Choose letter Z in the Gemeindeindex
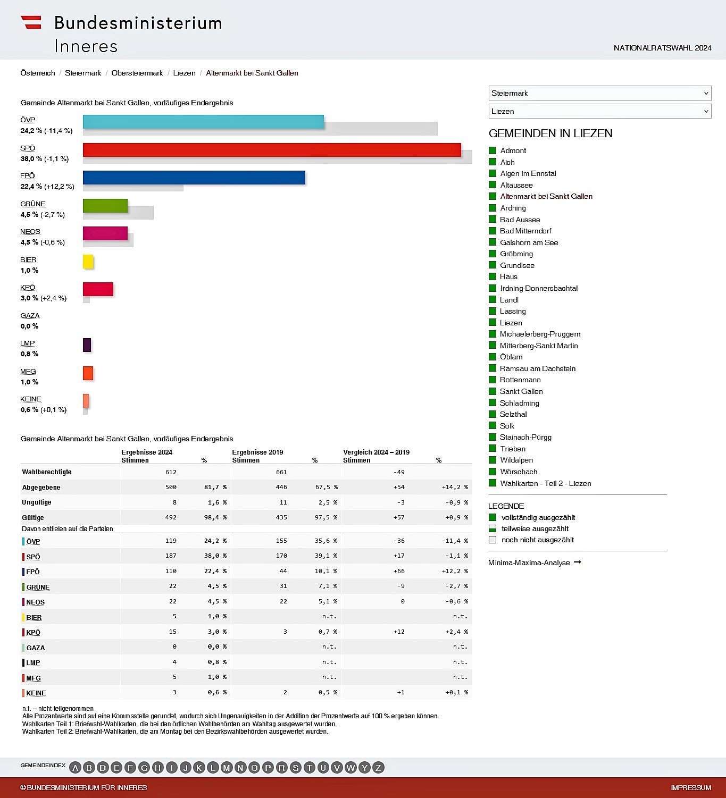726x798 pixels. (378, 768)
